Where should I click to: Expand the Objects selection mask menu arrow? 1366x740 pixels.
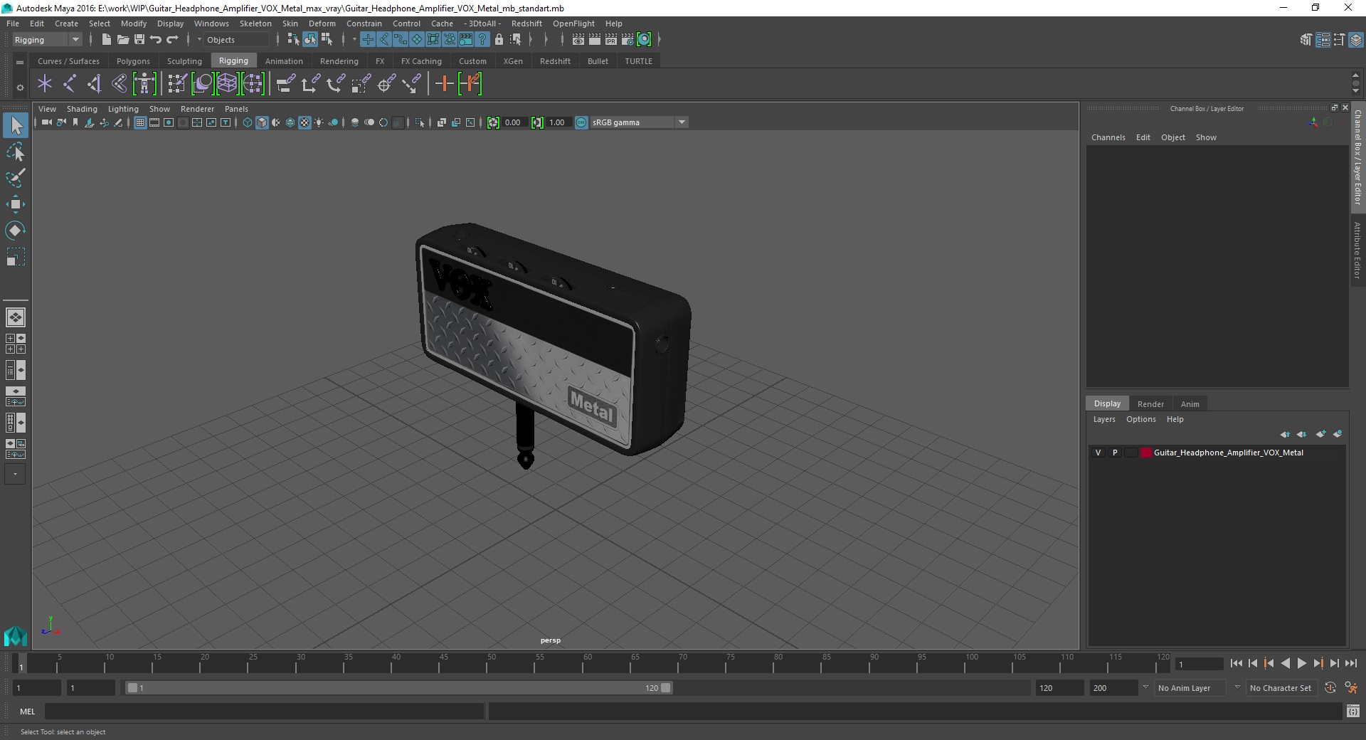[x=199, y=40]
